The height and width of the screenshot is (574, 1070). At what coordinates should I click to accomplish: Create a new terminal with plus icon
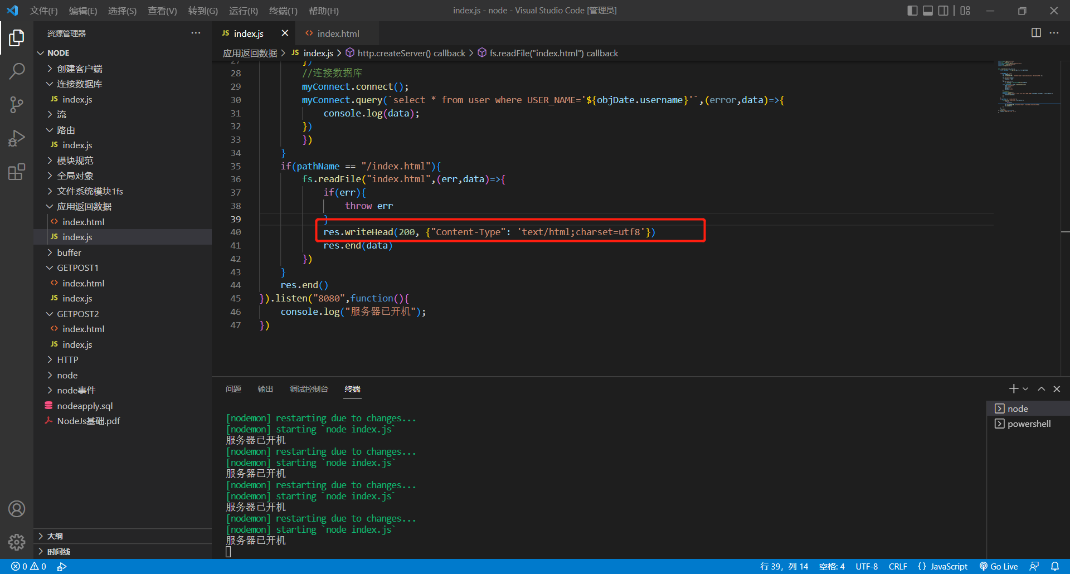1013,389
